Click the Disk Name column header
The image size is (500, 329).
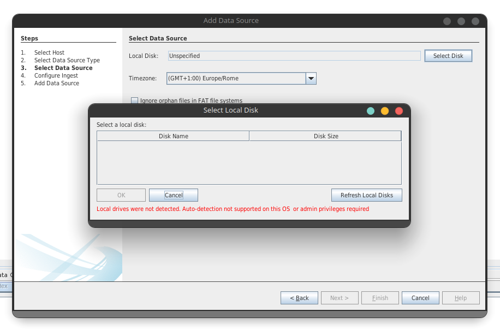(173, 136)
